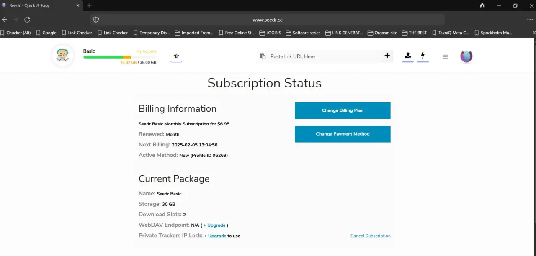The width and height of the screenshot is (536, 256).
Task: Open Google bookmark
Action: (x=46, y=33)
